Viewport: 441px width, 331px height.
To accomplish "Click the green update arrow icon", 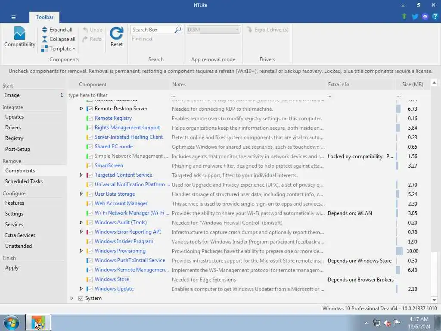I will point(404,16).
